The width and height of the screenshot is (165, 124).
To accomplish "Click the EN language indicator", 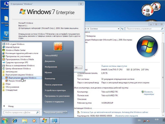I will coord(139,120).
